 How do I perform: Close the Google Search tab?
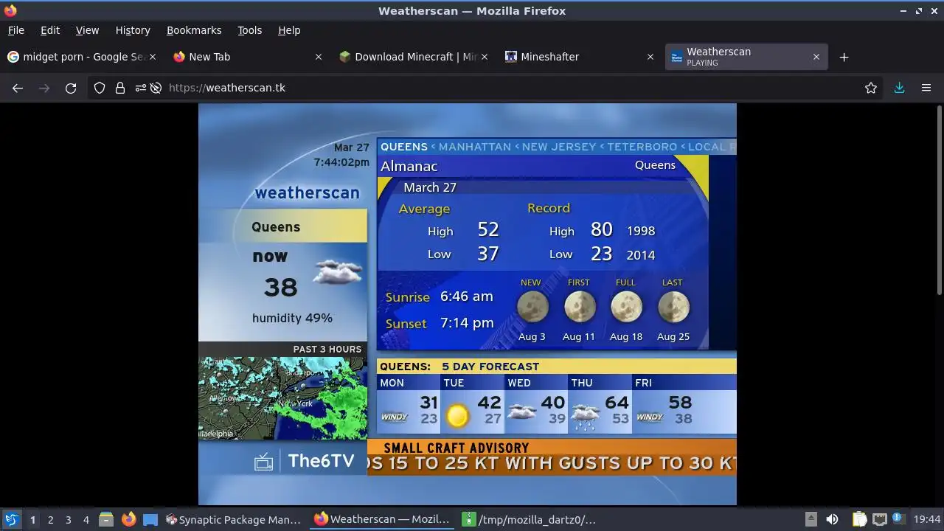153,57
